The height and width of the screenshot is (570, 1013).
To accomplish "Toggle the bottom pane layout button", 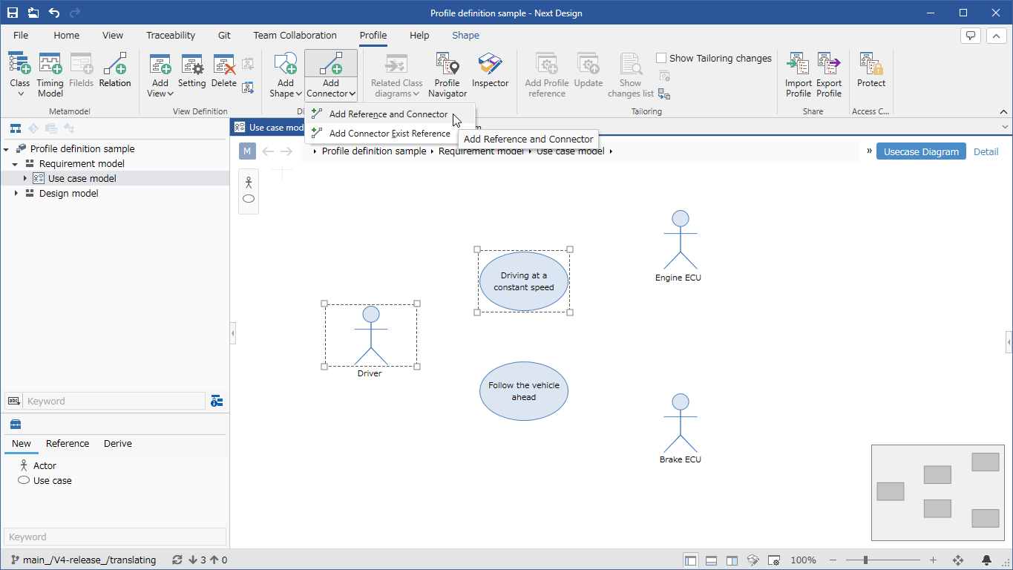I will (x=711, y=560).
